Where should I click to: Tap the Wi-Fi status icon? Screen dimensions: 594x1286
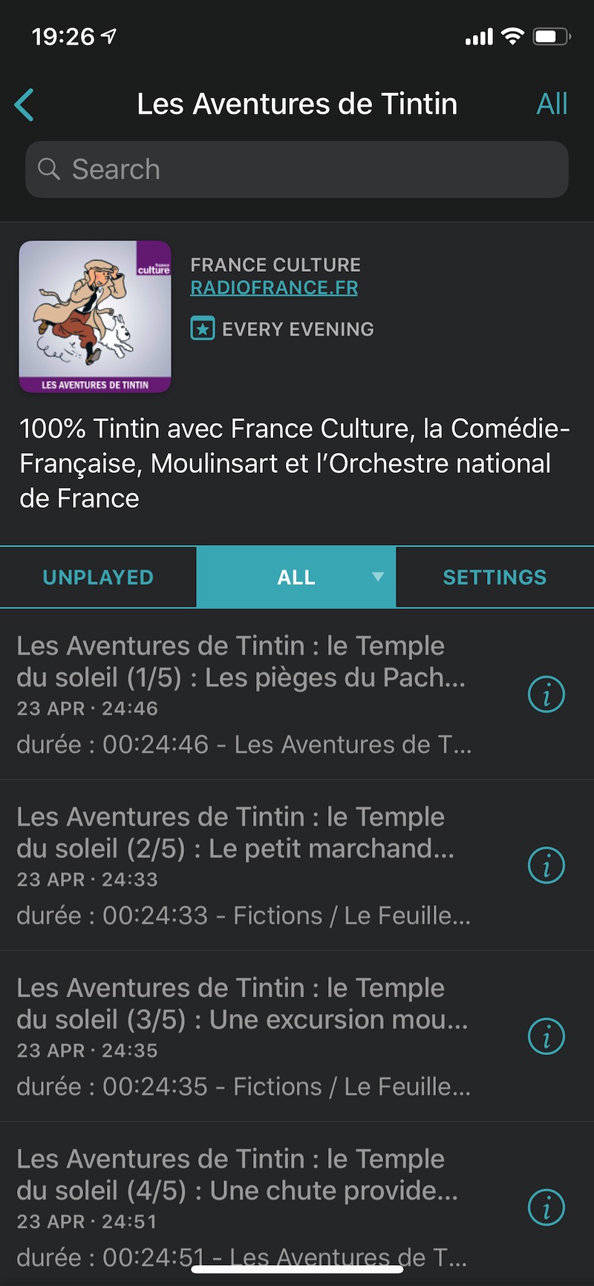point(512,36)
